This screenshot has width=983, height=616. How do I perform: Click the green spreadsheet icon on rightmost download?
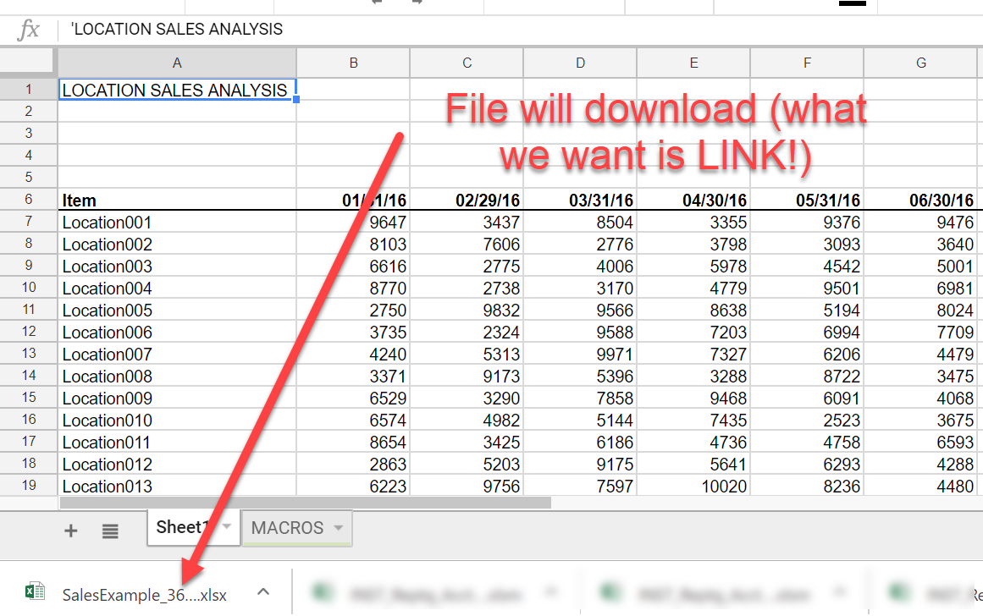point(897,591)
